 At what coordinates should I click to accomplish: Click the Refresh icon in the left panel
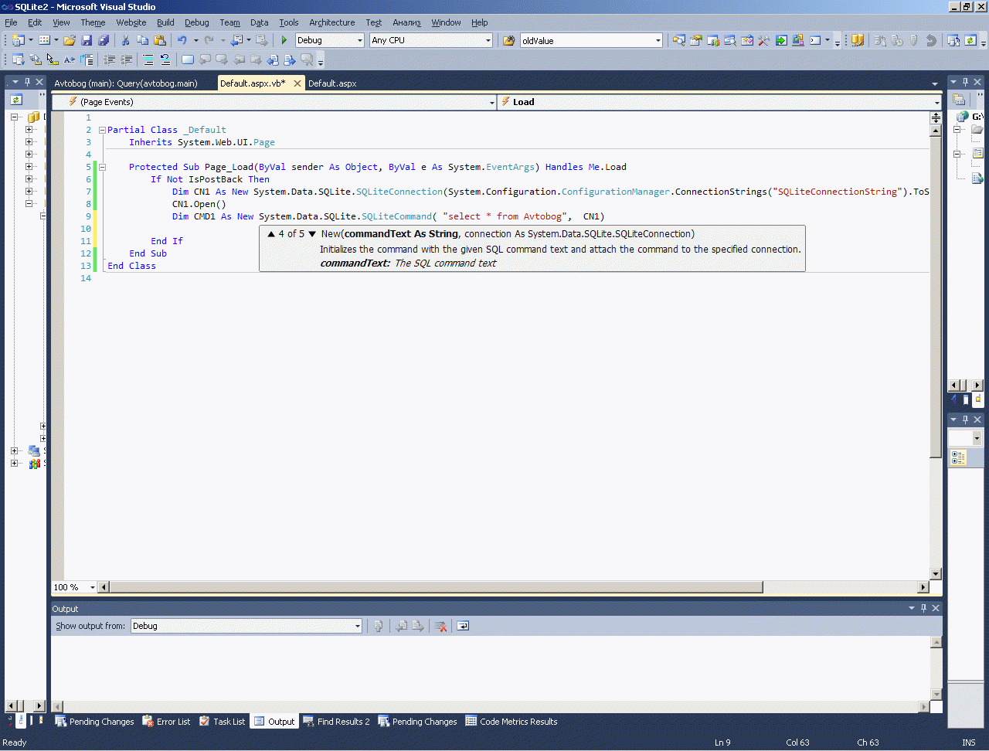pyautogui.click(x=16, y=100)
